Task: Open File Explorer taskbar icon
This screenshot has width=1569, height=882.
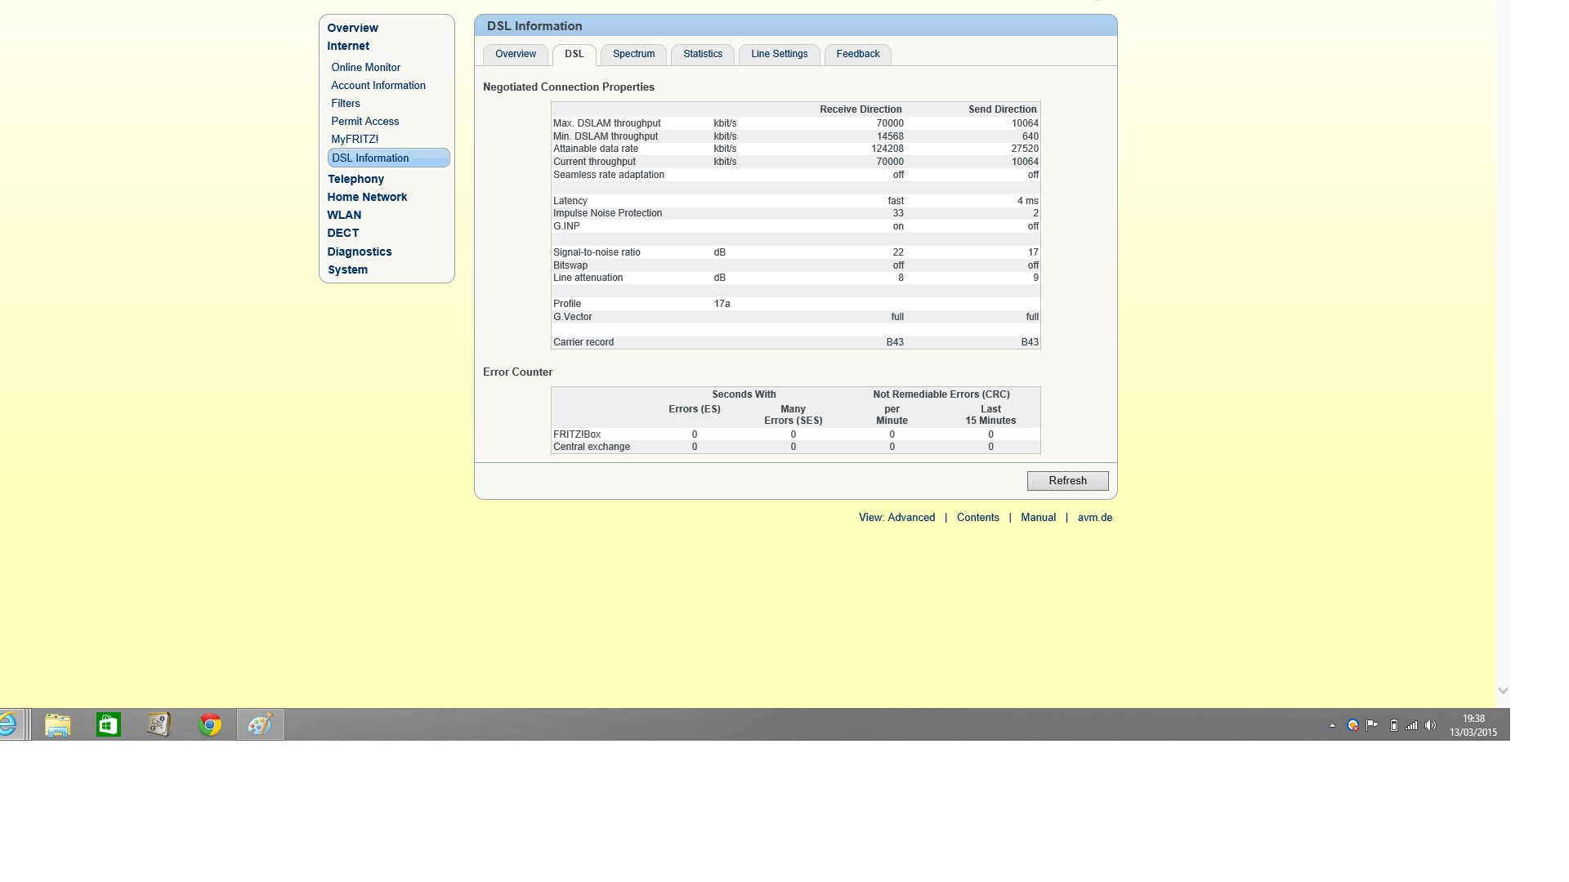Action: tap(58, 724)
